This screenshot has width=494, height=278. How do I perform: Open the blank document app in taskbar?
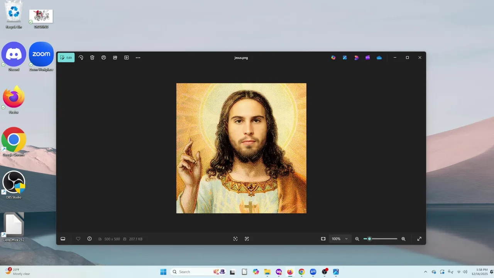[x=244, y=272]
